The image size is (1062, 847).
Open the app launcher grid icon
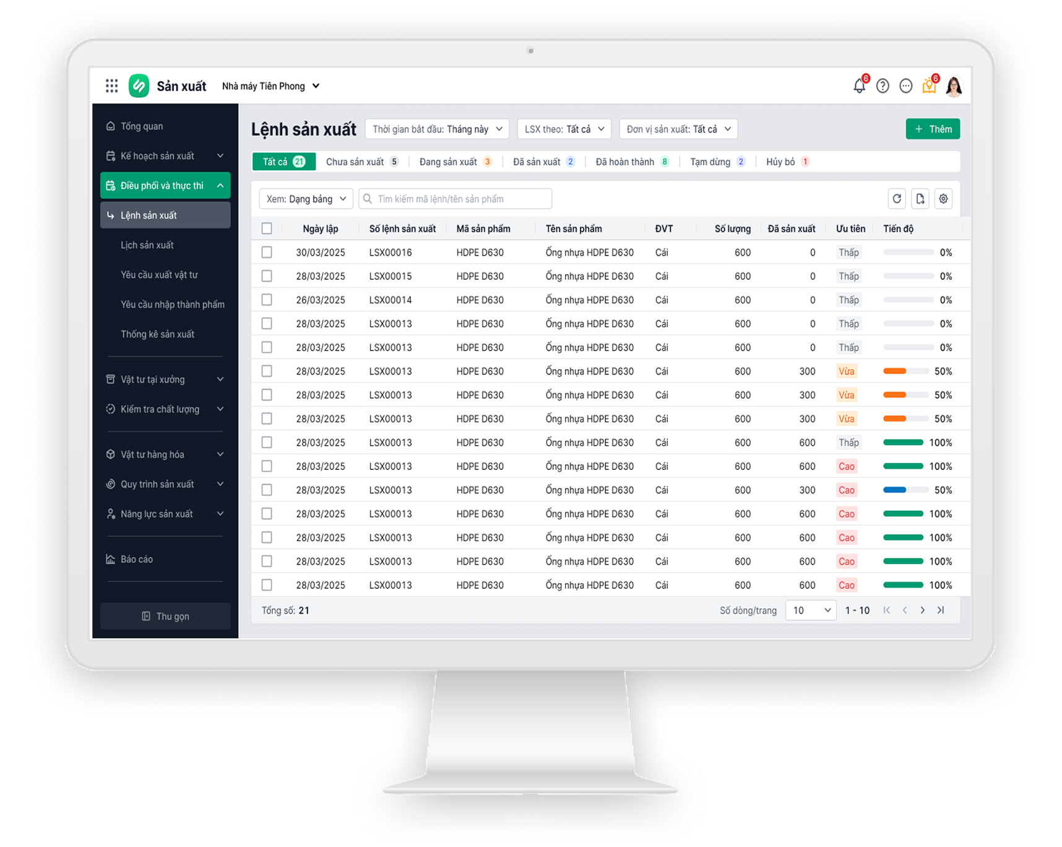coord(111,86)
